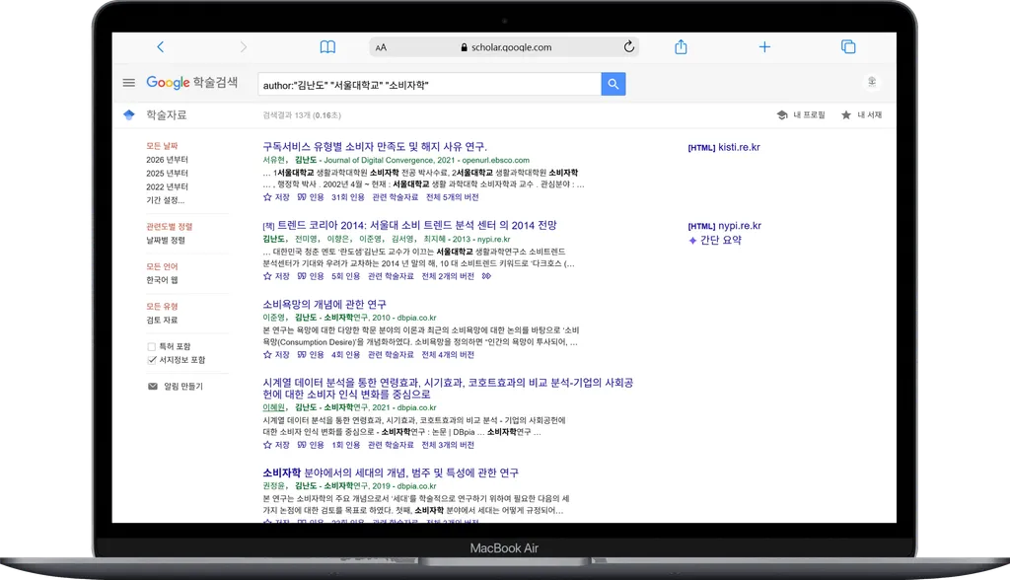Open the Google Scholar hamburger menu
1010x580 pixels.
pos(129,83)
